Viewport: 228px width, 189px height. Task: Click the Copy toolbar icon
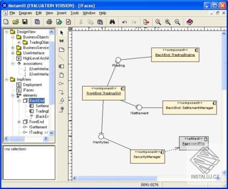click(90, 22)
